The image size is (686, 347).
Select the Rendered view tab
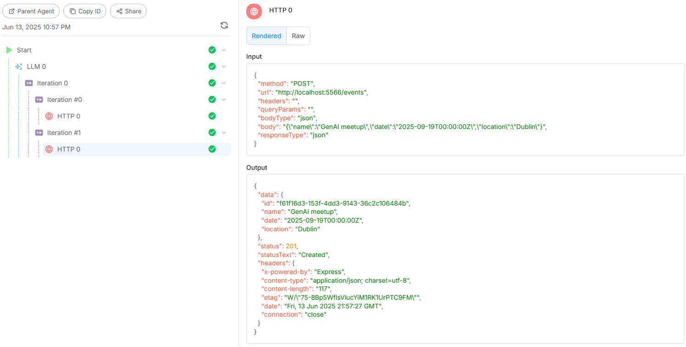point(266,36)
